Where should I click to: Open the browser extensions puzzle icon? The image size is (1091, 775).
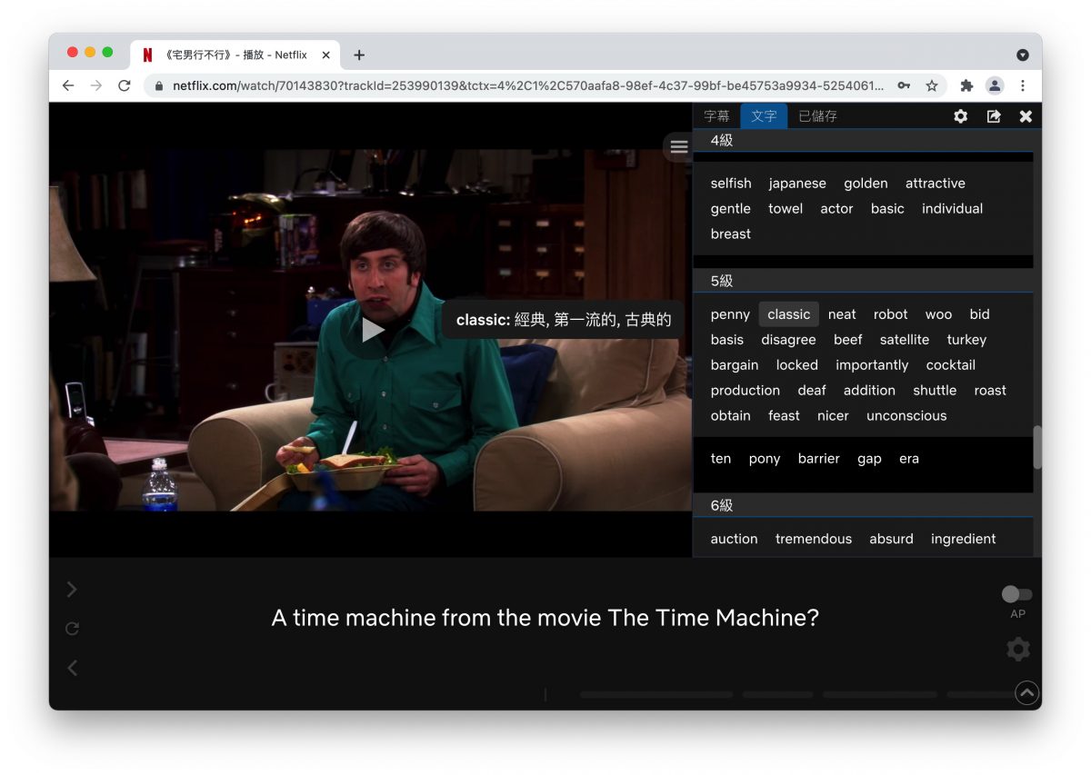[x=966, y=85]
